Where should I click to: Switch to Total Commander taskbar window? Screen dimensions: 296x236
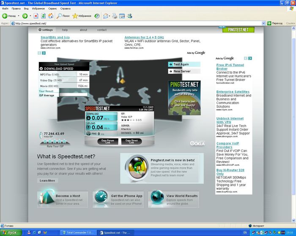click(78, 233)
